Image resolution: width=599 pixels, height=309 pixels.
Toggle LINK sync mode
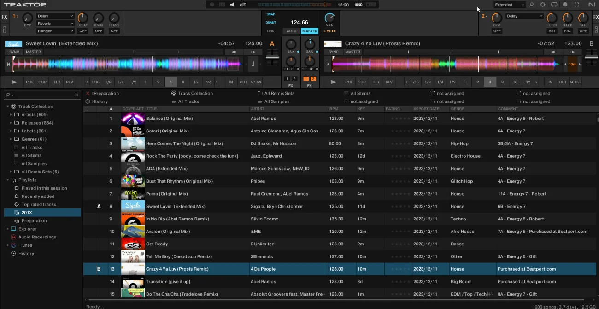click(x=270, y=31)
